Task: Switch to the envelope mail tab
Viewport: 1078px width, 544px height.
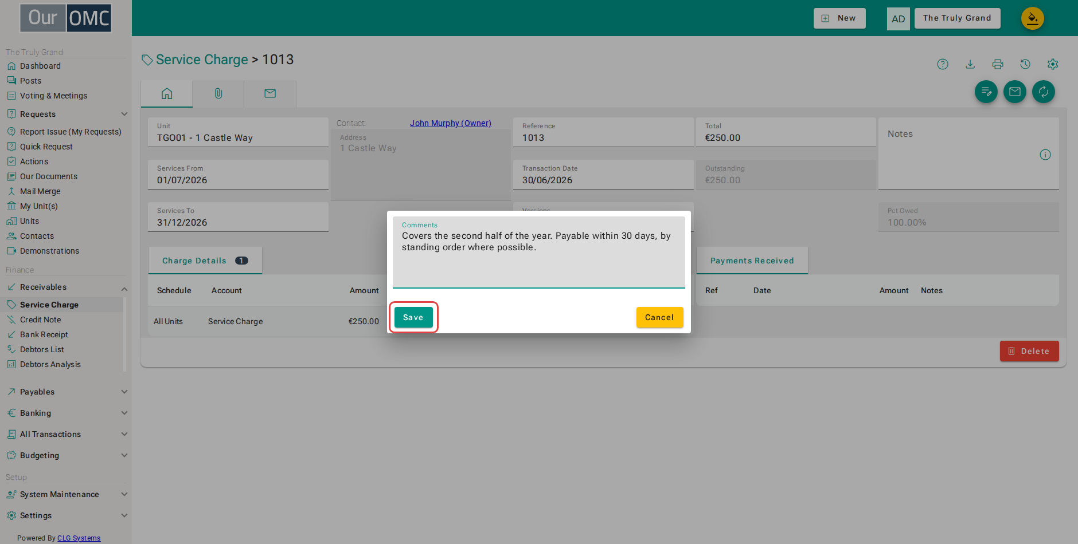Action: click(270, 93)
